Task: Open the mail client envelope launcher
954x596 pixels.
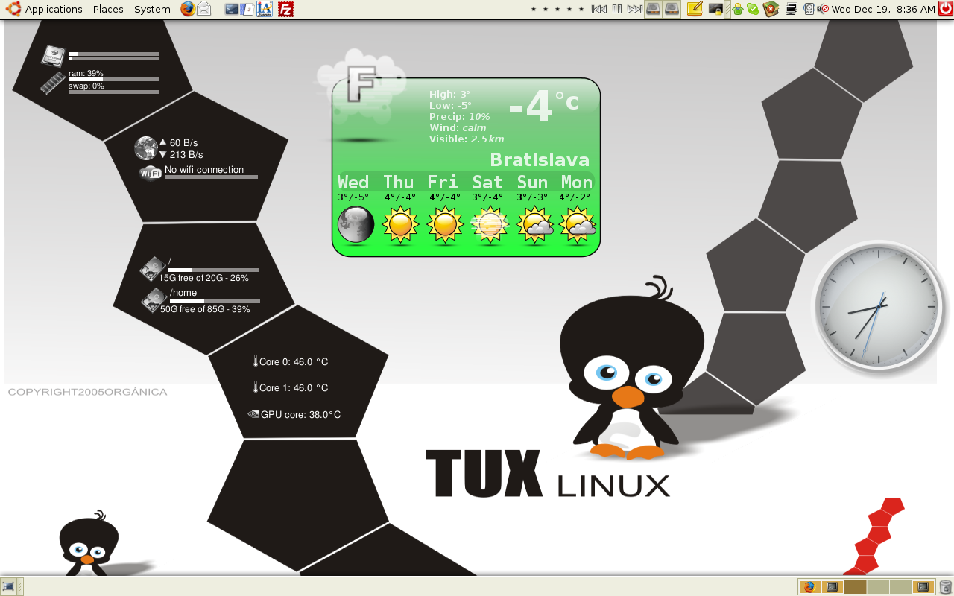Action: pos(204,9)
